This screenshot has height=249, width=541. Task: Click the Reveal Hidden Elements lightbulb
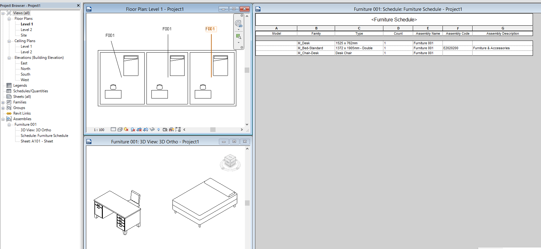coord(159,129)
